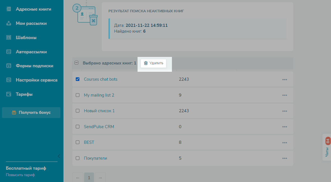Click the count 5 in the Покупатели row

click(x=180, y=158)
